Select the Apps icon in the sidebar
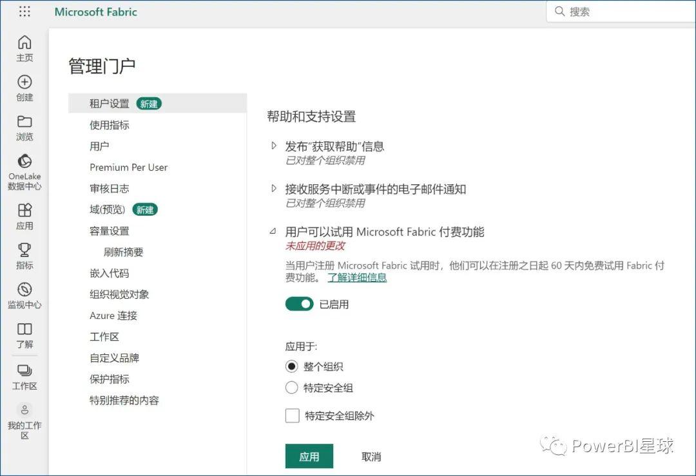The height and width of the screenshot is (476, 696). coord(24,214)
